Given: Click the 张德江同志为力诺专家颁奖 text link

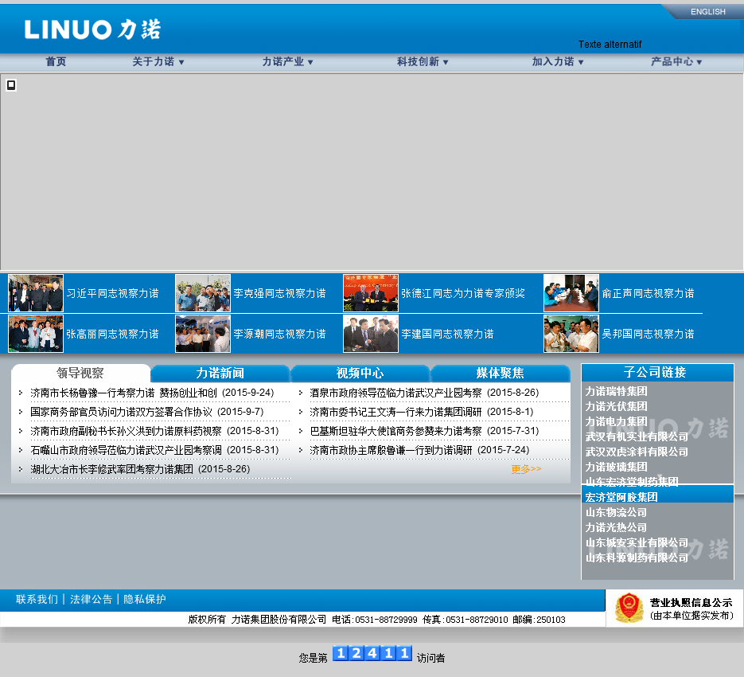Looking at the screenshot, I should 463,293.
